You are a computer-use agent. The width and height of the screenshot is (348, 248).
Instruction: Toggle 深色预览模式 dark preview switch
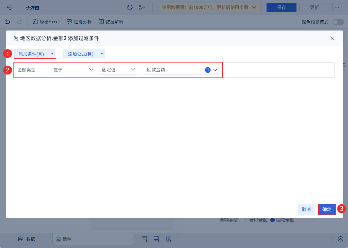coord(338,22)
